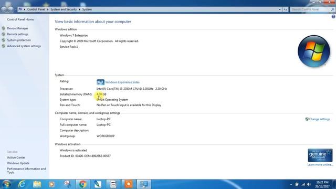Click Learn more online link
The image size is (336, 189).
[320, 164]
